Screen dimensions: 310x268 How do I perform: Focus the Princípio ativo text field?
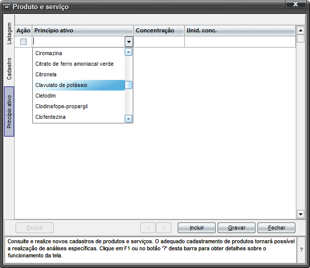click(79, 42)
